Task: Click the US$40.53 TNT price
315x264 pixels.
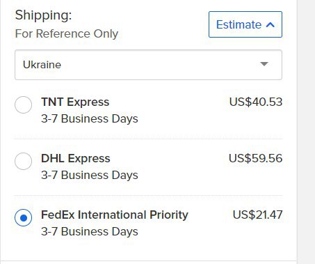Action: [256, 102]
